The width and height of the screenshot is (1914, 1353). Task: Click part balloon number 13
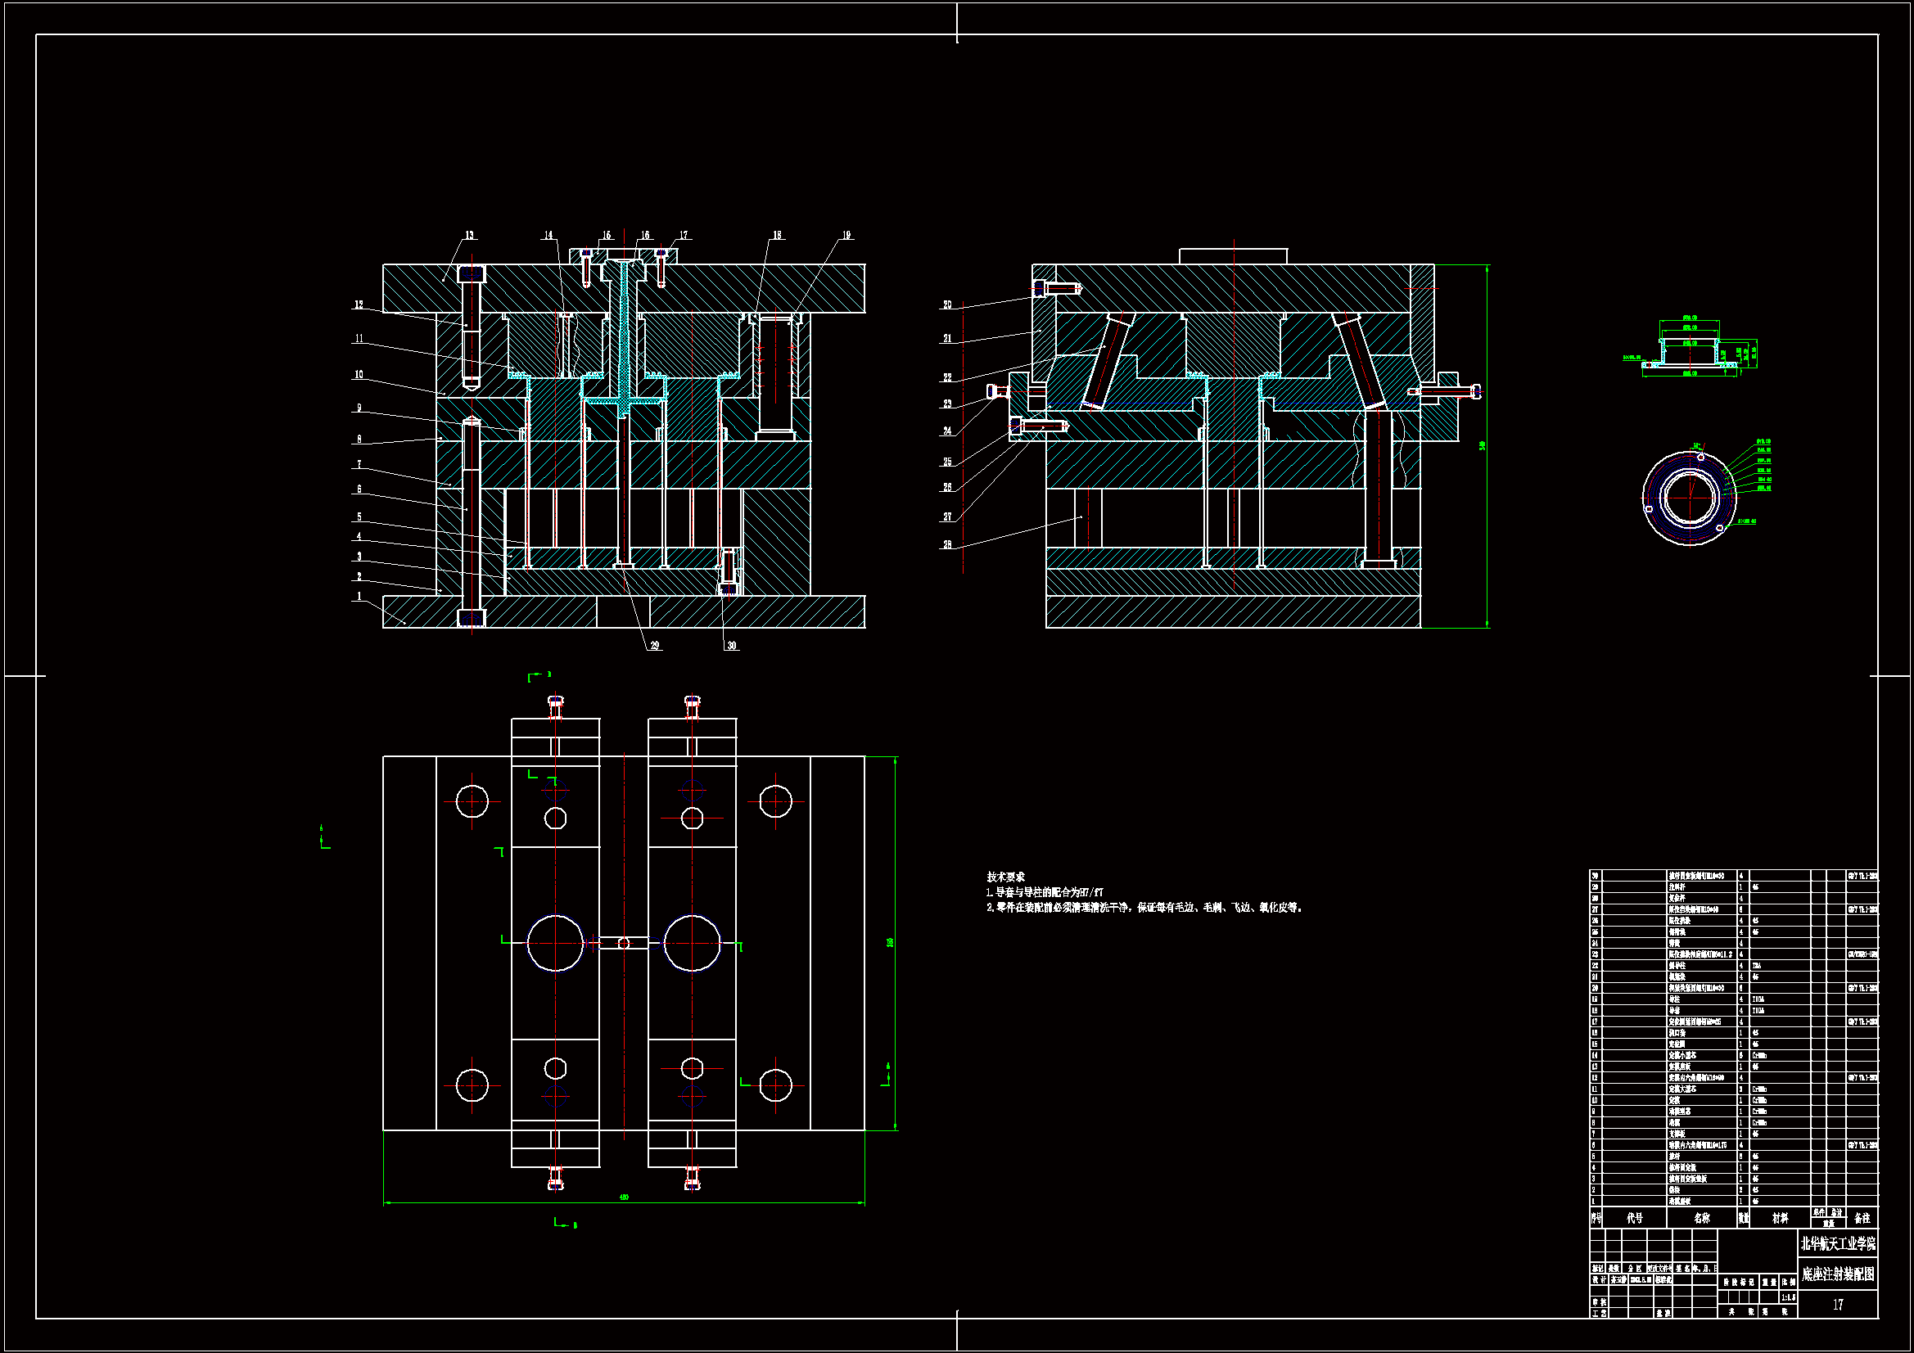[469, 235]
